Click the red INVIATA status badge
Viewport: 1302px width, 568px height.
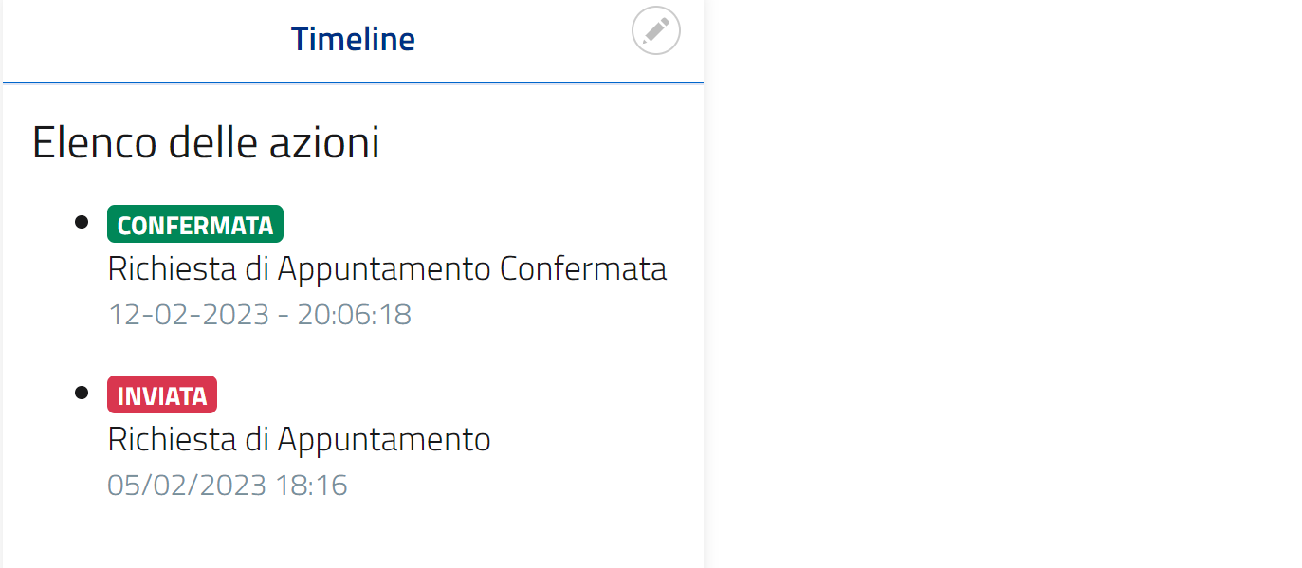pyautogui.click(x=162, y=395)
